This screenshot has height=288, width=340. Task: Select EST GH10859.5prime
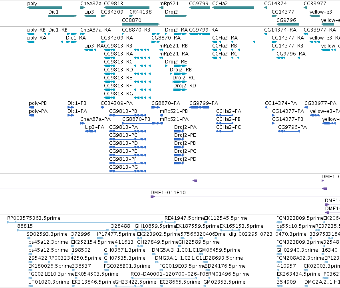coord(143,230)
